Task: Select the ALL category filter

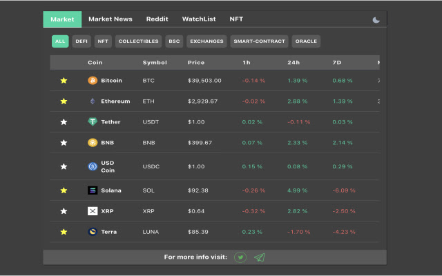Action: [60, 41]
